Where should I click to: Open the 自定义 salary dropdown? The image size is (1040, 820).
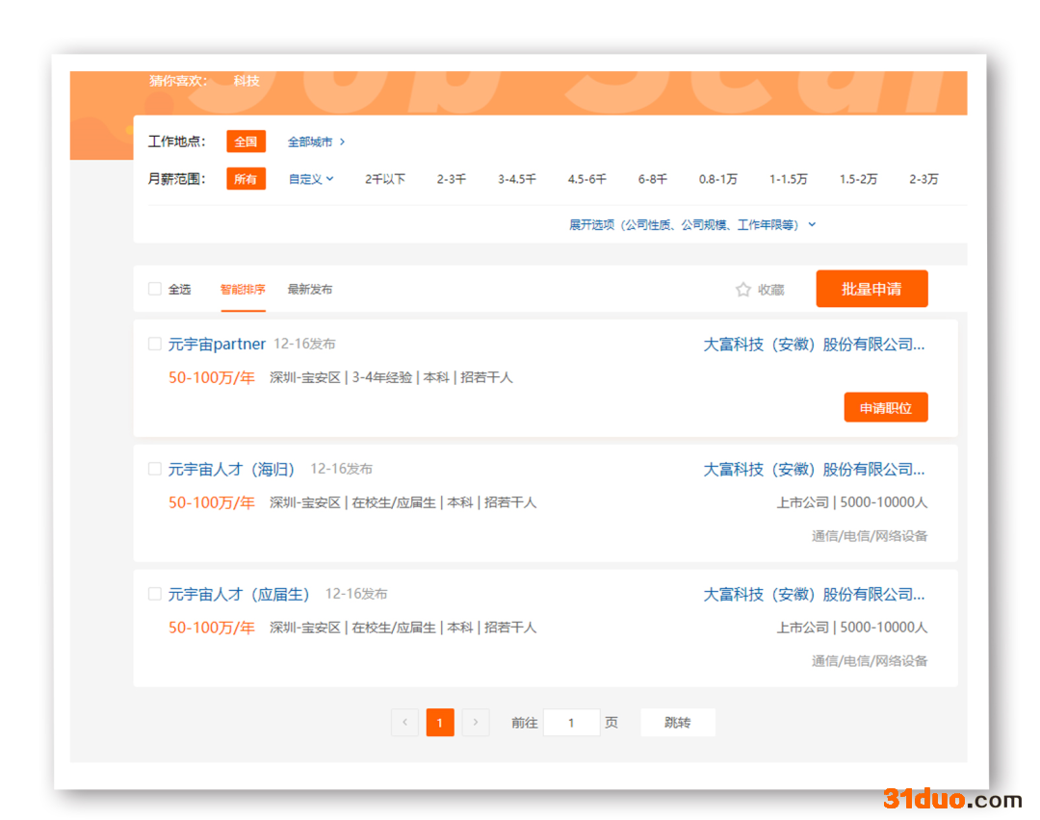tap(311, 179)
